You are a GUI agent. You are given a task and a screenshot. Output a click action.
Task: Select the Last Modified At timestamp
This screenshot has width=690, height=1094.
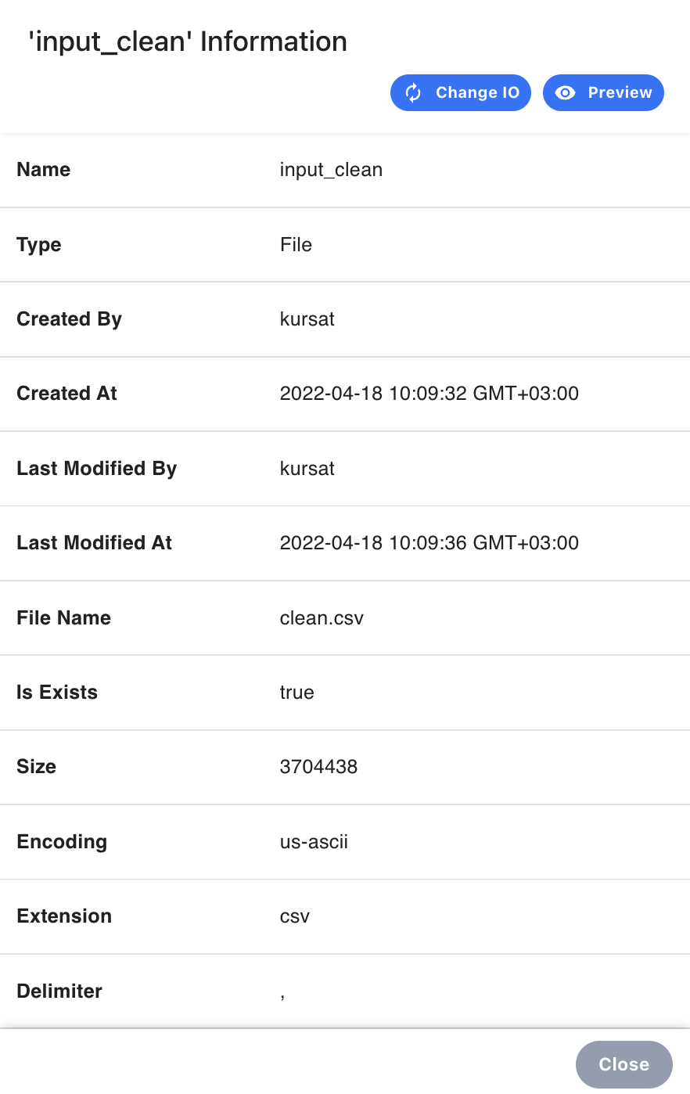point(429,543)
